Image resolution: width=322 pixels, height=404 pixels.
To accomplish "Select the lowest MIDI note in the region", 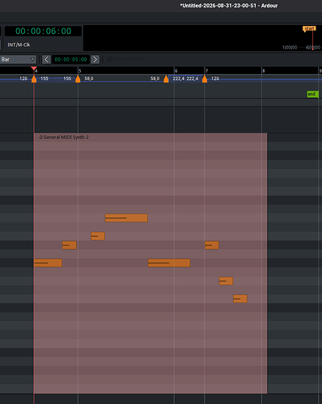I will click(240, 299).
